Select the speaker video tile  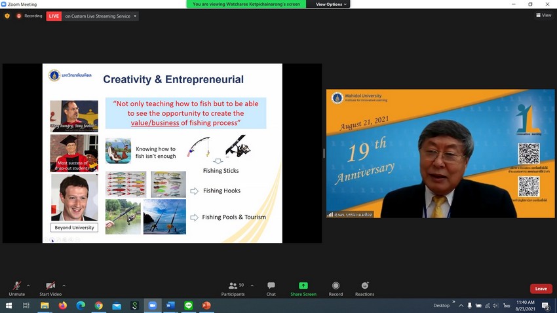click(x=440, y=153)
